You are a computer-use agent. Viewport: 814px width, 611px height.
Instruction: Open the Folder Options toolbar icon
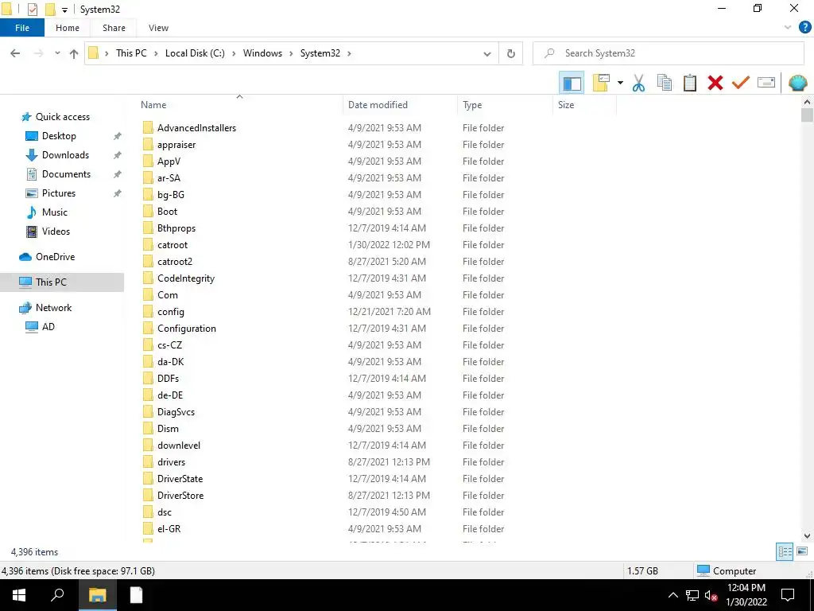tap(601, 83)
